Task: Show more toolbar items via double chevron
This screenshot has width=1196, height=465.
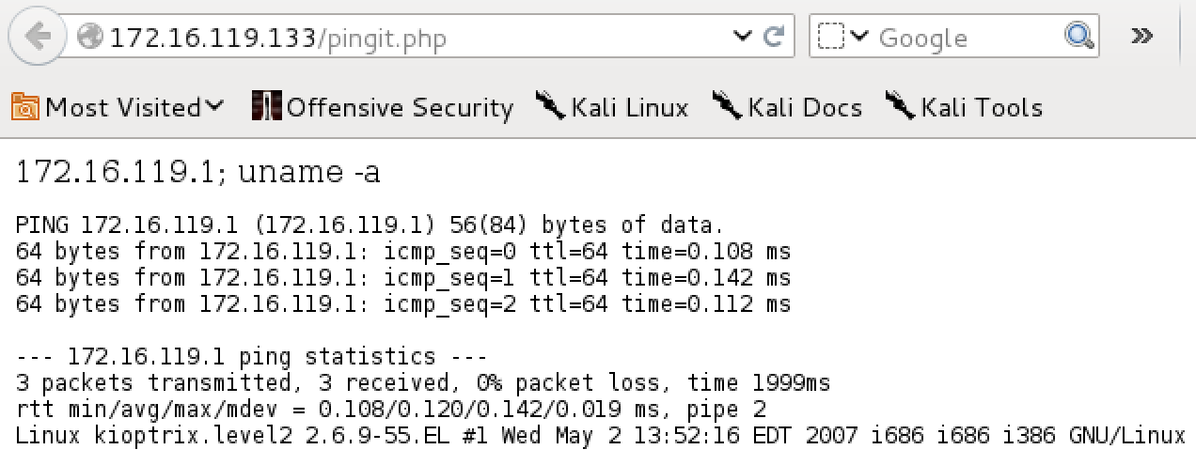Action: coord(1142,37)
